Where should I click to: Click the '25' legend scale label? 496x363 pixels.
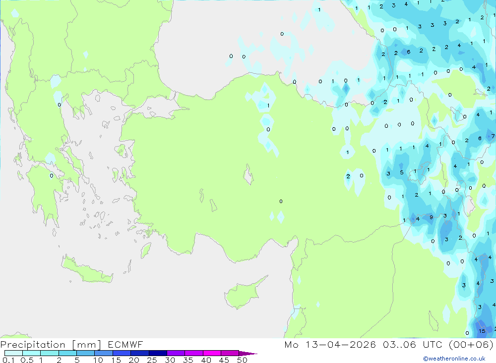pos(152,360)
